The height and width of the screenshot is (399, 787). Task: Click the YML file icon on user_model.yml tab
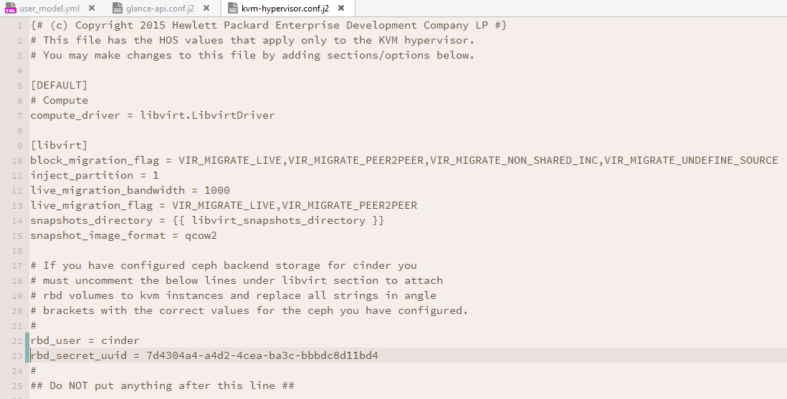pyautogui.click(x=10, y=9)
